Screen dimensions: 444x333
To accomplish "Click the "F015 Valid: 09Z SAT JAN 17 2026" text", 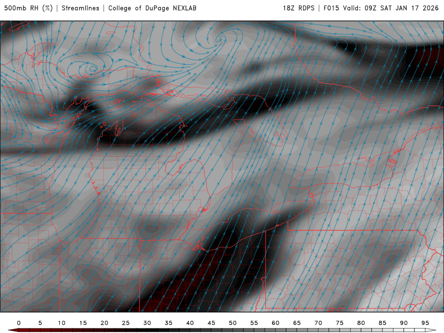I will pos(381,8).
